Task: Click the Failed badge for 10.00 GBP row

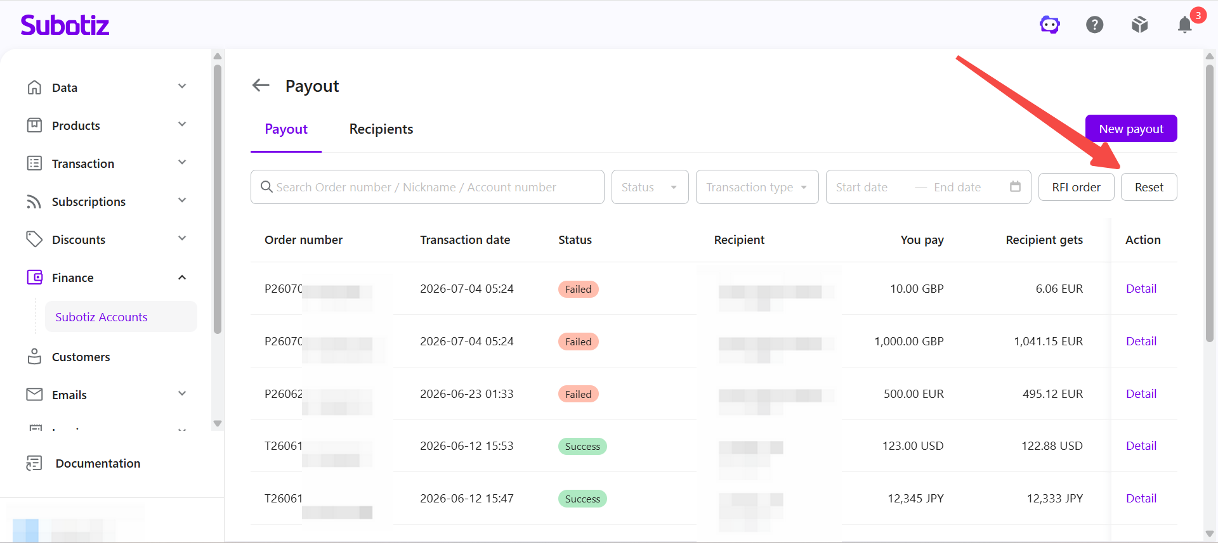Action: coord(578,289)
